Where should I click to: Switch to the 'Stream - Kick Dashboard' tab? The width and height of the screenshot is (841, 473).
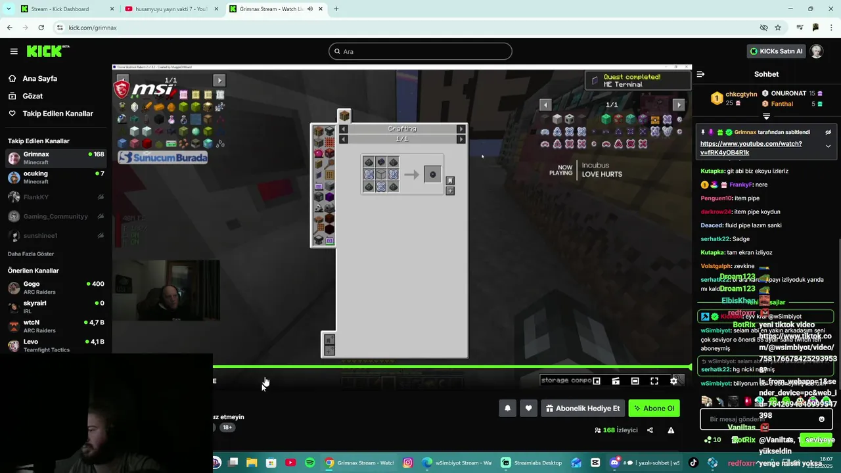(68, 9)
